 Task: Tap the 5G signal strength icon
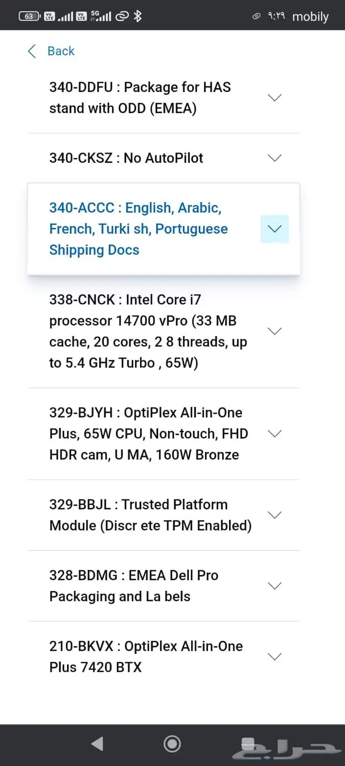102,16
